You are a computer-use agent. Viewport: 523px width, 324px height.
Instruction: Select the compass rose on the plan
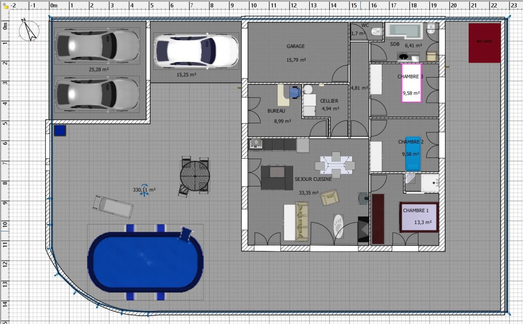[29, 29]
